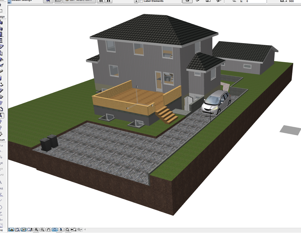Click the zoom in magnifier icon
Screen dimensions: 301x233
click(36, 230)
